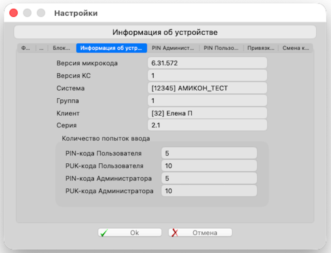
Task: Click the PIN-кода Администратора attempts field
Action: click(x=209, y=178)
